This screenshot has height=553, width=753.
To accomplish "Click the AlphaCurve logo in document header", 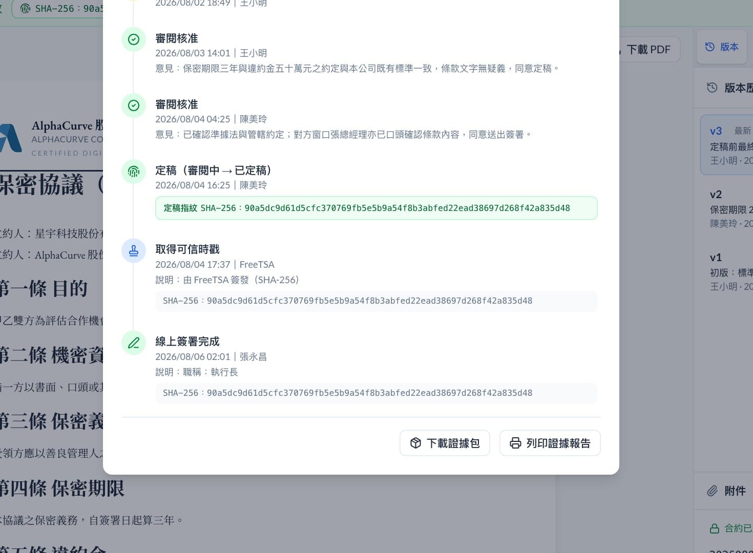I will click(11, 138).
